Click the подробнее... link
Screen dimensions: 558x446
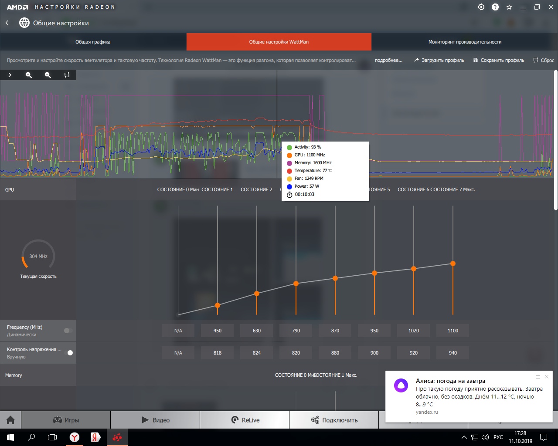[388, 60]
